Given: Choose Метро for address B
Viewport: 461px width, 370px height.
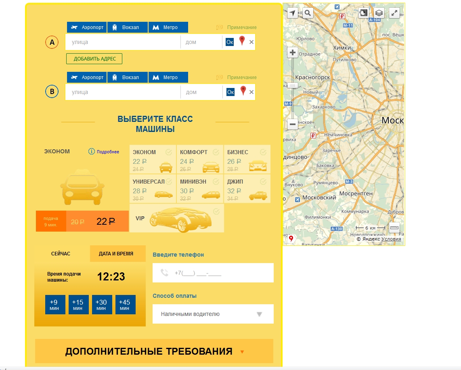Looking at the screenshot, I should (168, 77).
